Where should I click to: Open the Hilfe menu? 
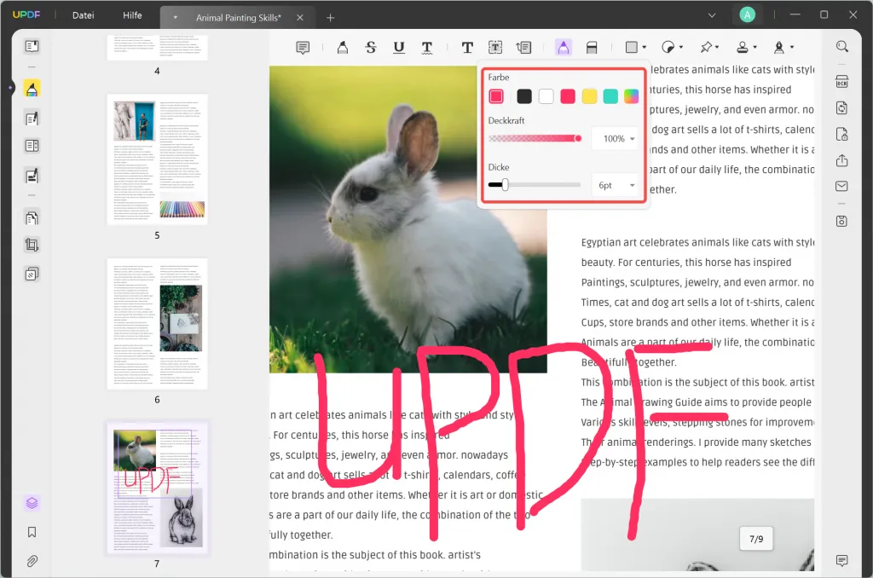pyautogui.click(x=132, y=15)
